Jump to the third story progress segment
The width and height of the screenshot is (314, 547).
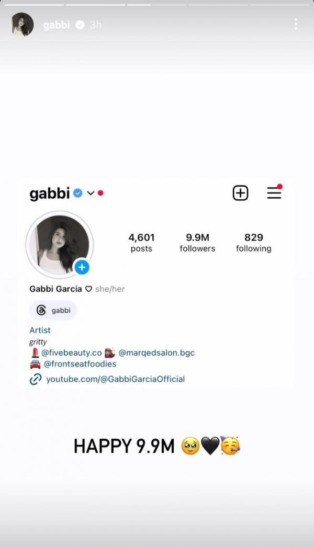pos(156,5)
